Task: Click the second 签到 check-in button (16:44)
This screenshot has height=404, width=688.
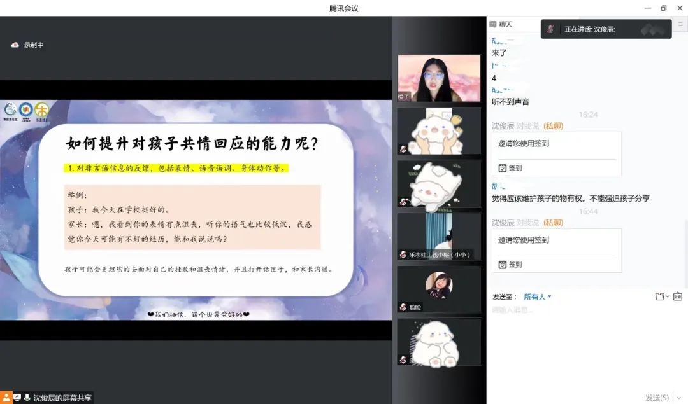Action: coord(510,265)
